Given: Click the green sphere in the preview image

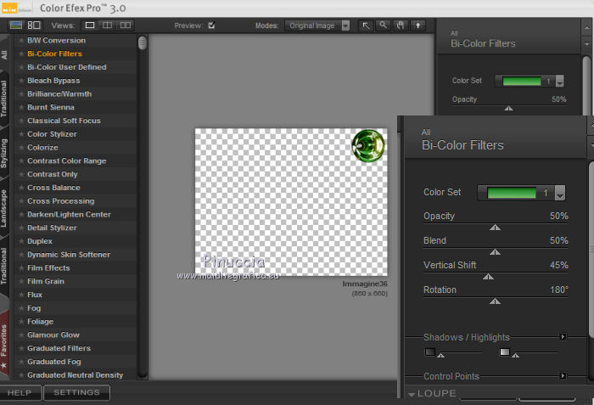Looking at the screenshot, I should click(x=368, y=146).
